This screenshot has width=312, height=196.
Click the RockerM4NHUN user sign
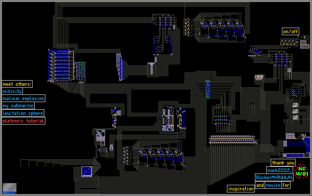274,178
